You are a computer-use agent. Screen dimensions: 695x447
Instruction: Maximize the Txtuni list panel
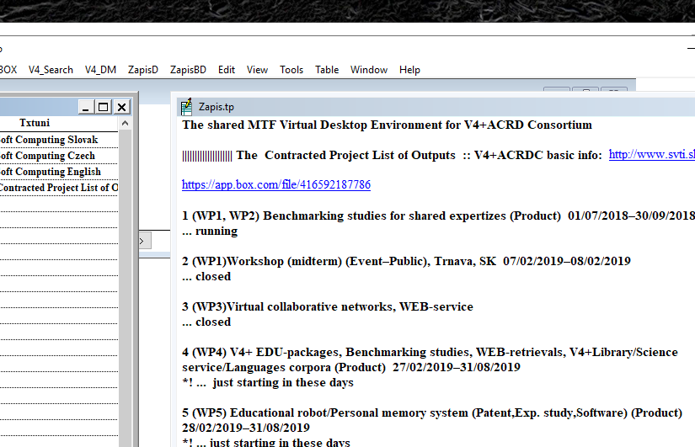[x=103, y=107]
